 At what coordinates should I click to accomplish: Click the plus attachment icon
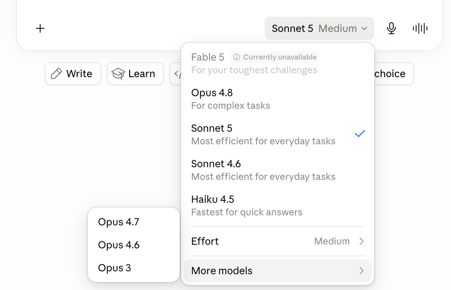40,28
